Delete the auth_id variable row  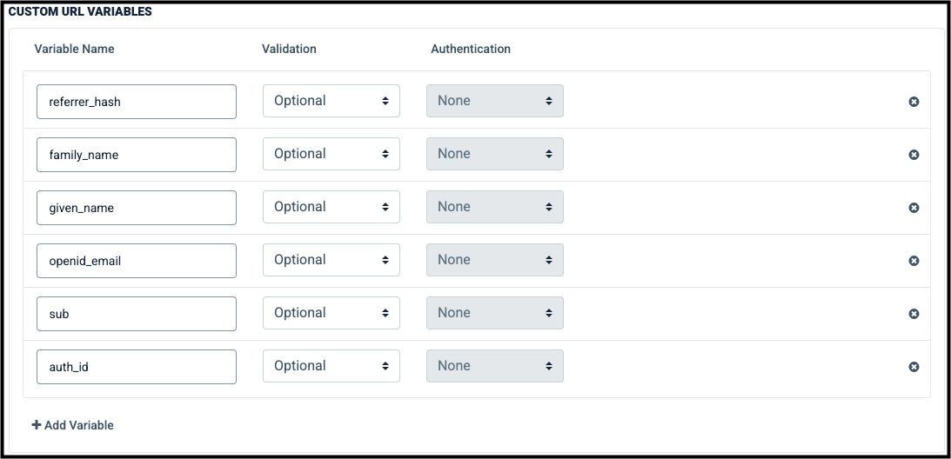914,367
